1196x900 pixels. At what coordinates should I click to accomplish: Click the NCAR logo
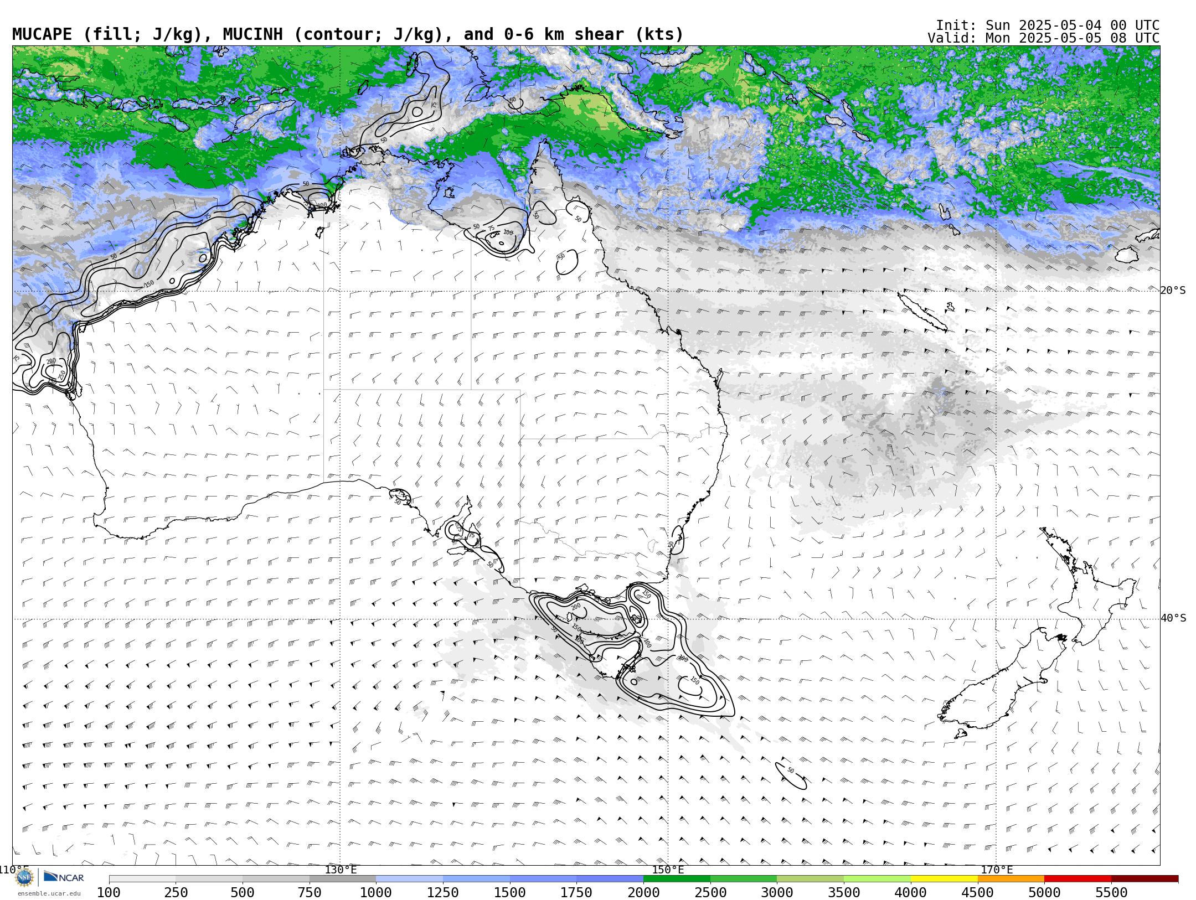(x=64, y=877)
